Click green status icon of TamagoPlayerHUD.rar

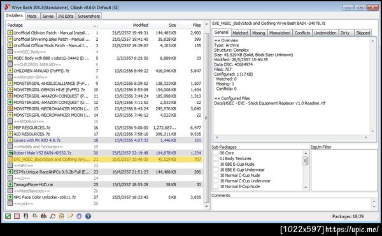tap(10, 184)
